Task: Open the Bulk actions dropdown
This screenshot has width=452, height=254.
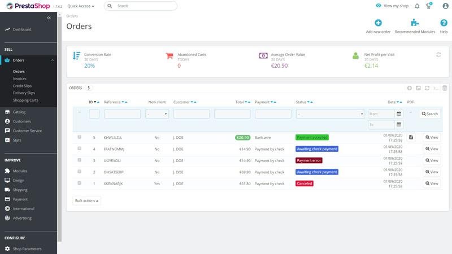Action: coord(86,200)
